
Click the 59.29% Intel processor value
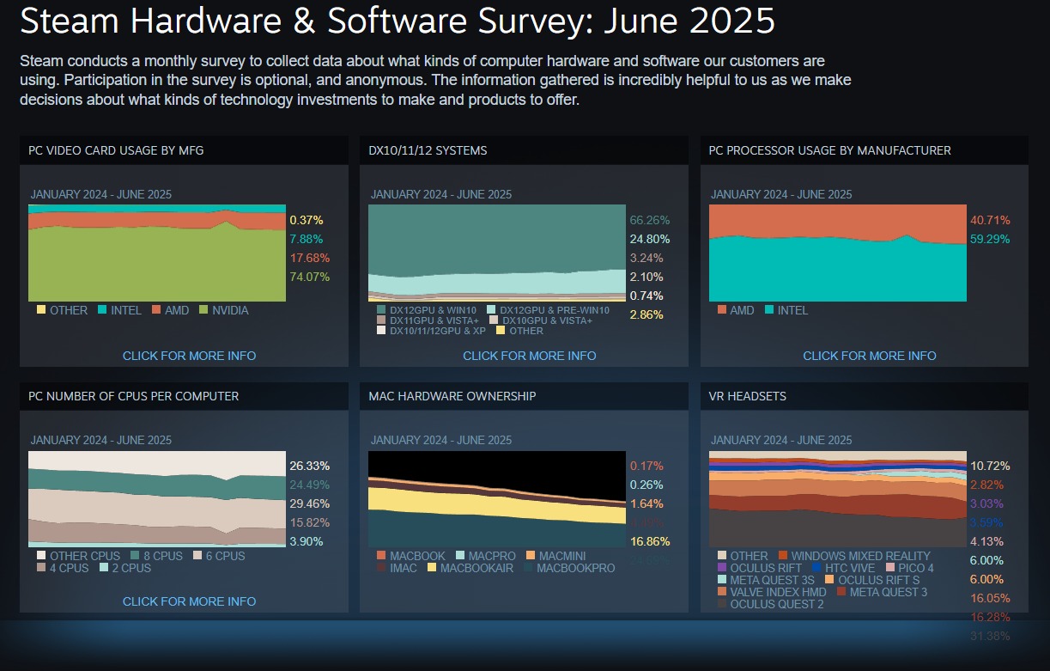[x=990, y=239]
